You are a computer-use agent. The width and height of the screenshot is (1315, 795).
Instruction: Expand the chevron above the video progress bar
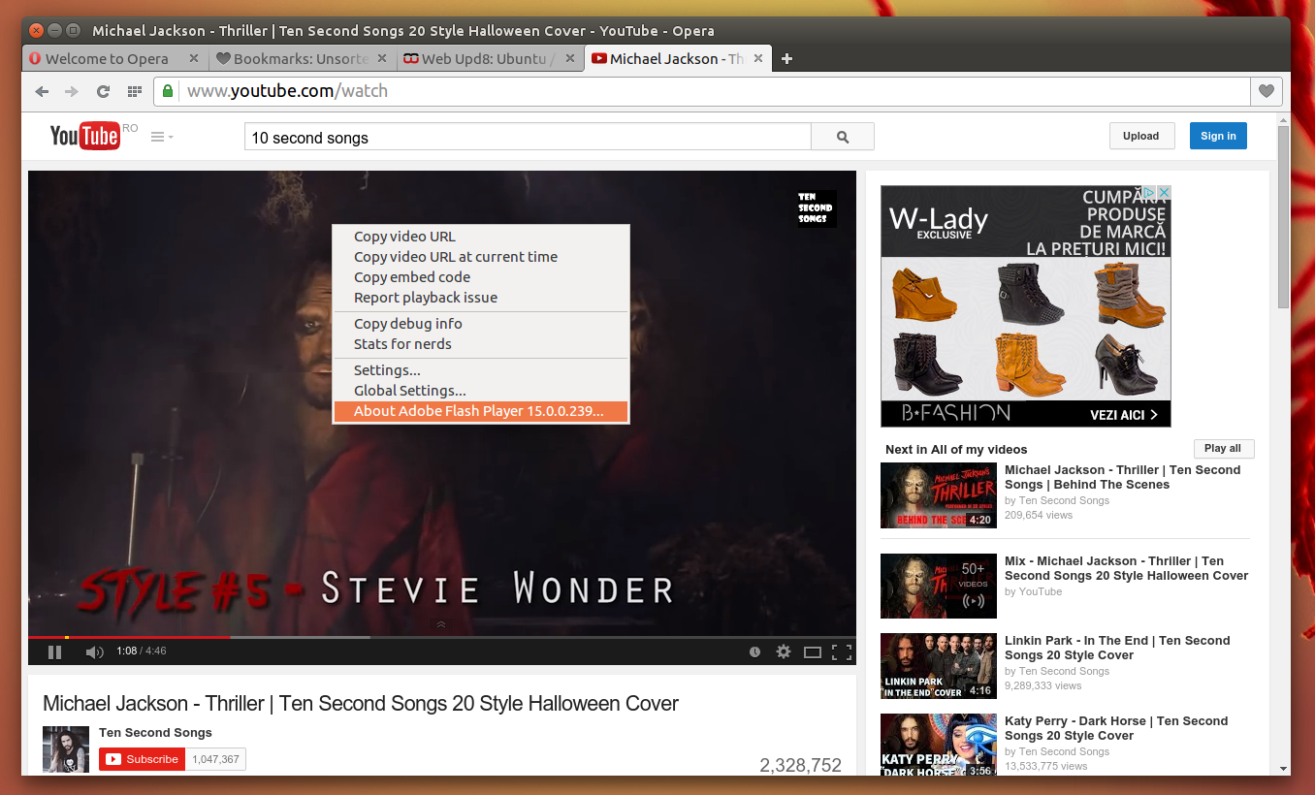(x=441, y=624)
